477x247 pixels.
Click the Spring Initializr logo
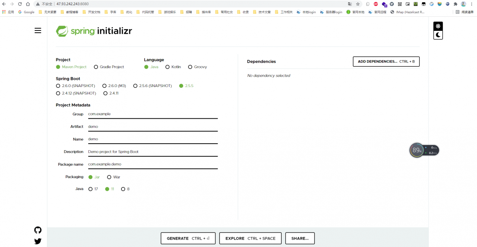pyautogui.click(x=94, y=31)
